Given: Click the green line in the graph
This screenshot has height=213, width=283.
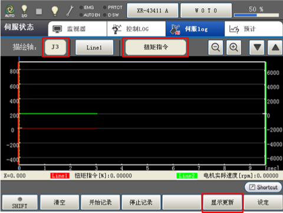Looking at the screenshot, I should pyautogui.click(x=58, y=114).
